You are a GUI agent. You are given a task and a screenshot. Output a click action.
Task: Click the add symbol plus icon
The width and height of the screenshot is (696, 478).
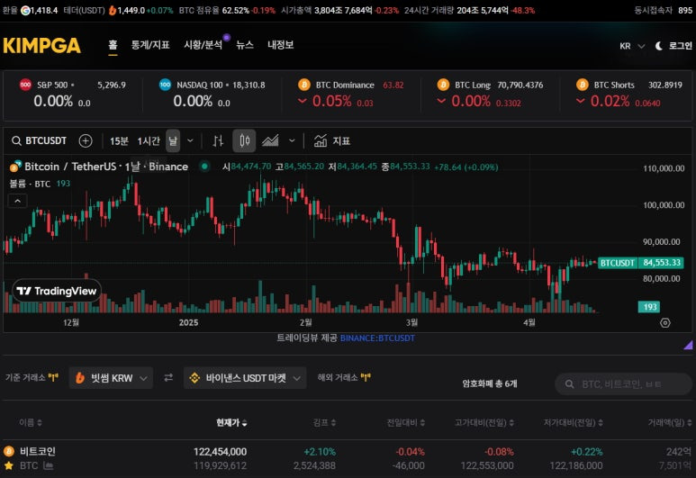[86, 140]
